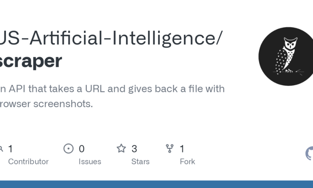Image resolution: width=313 pixels, height=188 pixels.
Task: Click the blue language bar at bottom
Action: [156, 184]
